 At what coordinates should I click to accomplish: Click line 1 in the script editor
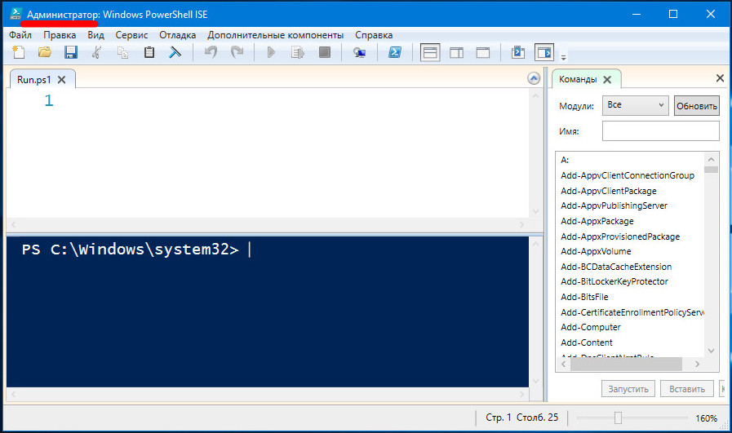48,100
